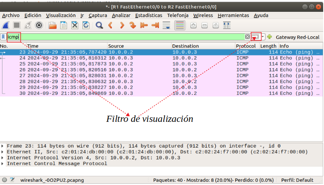Open the Estadísticas menu

point(149,15)
